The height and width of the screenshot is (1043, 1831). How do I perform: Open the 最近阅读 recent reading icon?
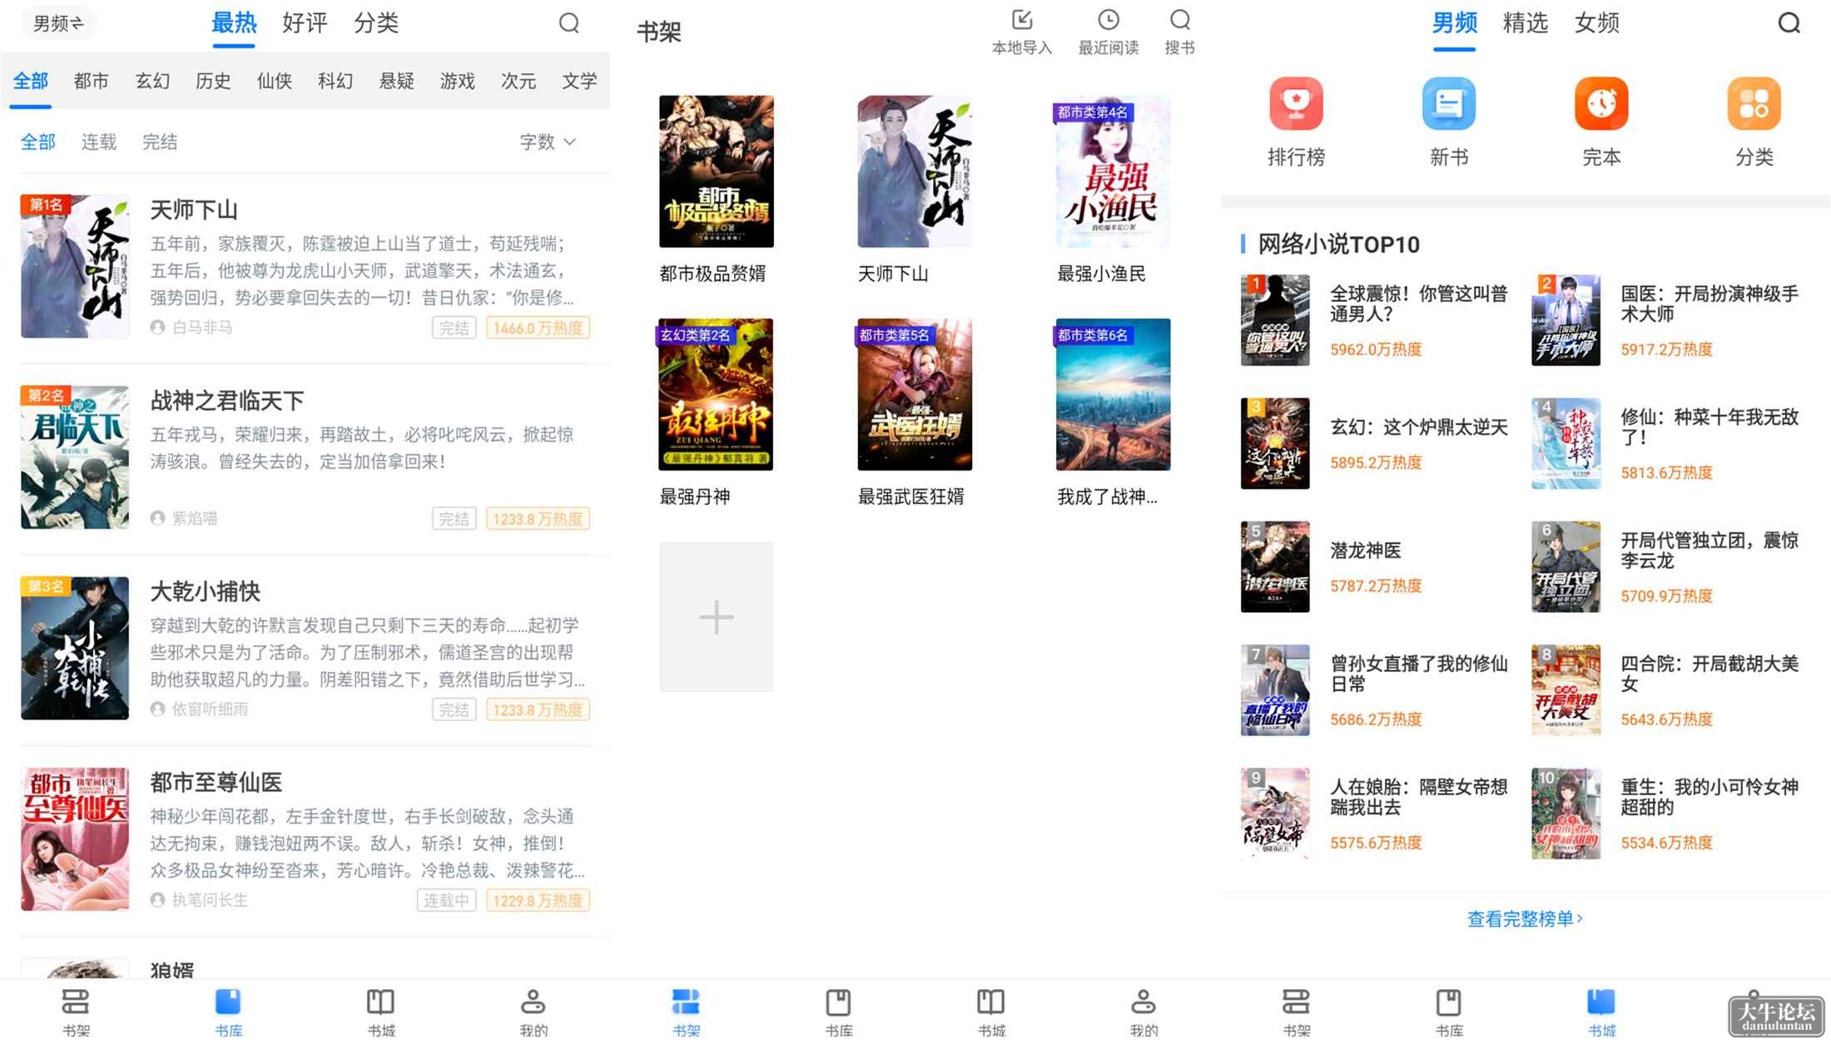point(1109,20)
